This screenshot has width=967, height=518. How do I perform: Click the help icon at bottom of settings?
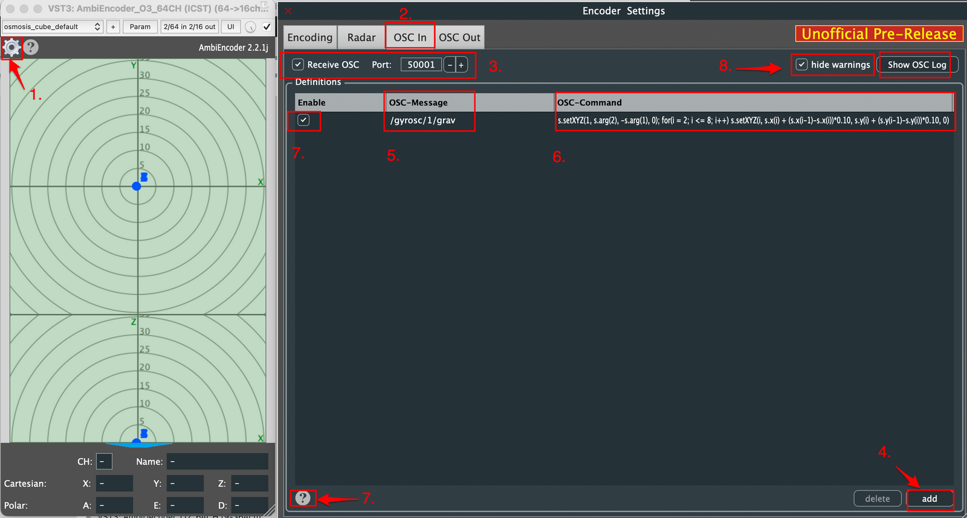(303, 498)
